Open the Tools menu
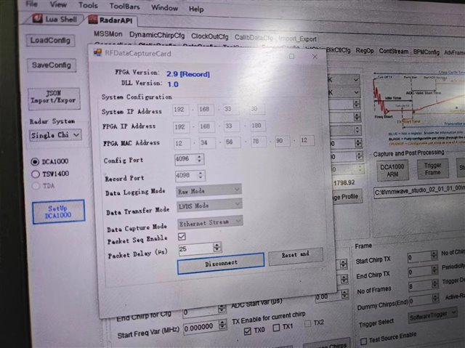This screenshot has height=348, width=465. pos(88,5)
